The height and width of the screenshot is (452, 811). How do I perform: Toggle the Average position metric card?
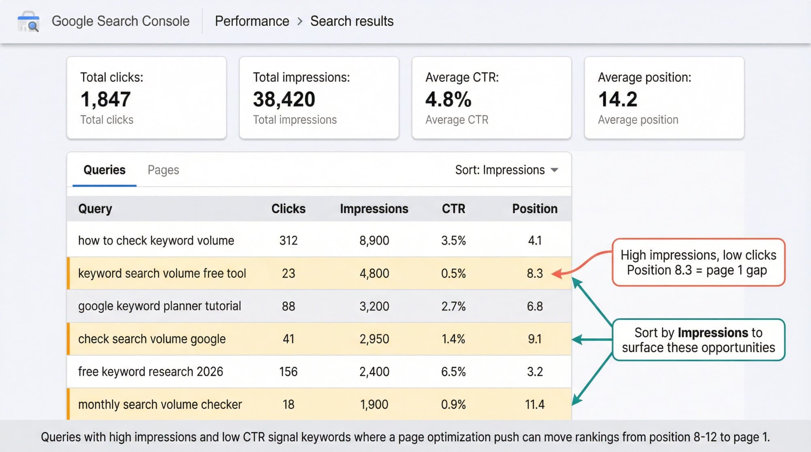pos(664,98)
